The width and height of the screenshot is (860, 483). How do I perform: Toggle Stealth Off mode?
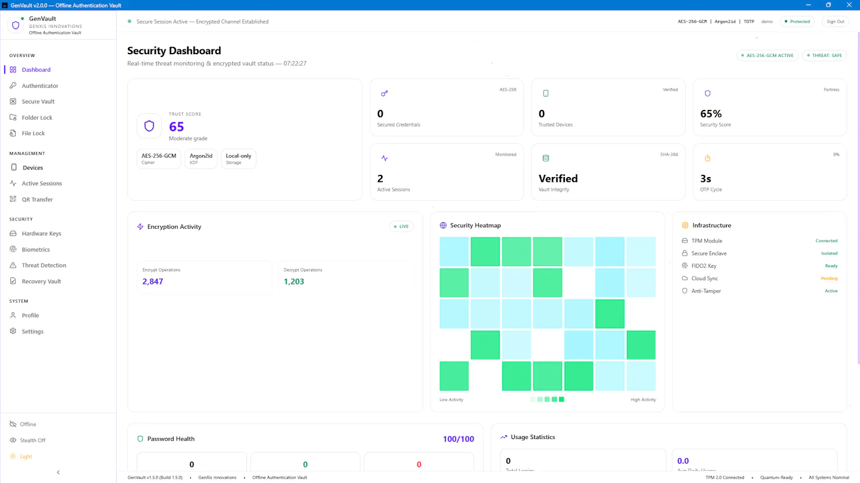point(27,441)
